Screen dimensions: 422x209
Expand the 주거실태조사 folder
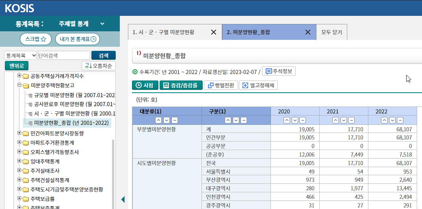tap(19, 170)
